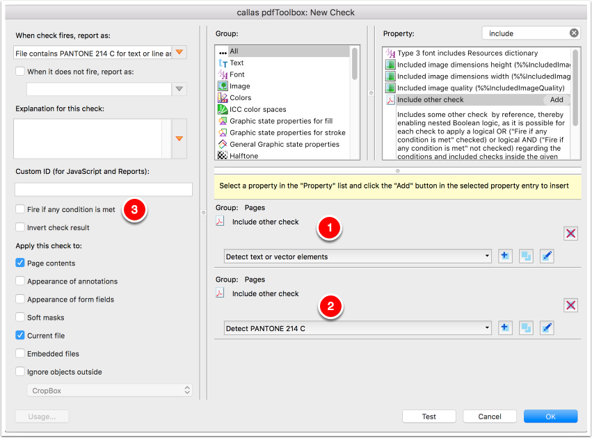Click the Colors group icon
This screenshot has width=592, height=438.
click(x=223, y=98)
